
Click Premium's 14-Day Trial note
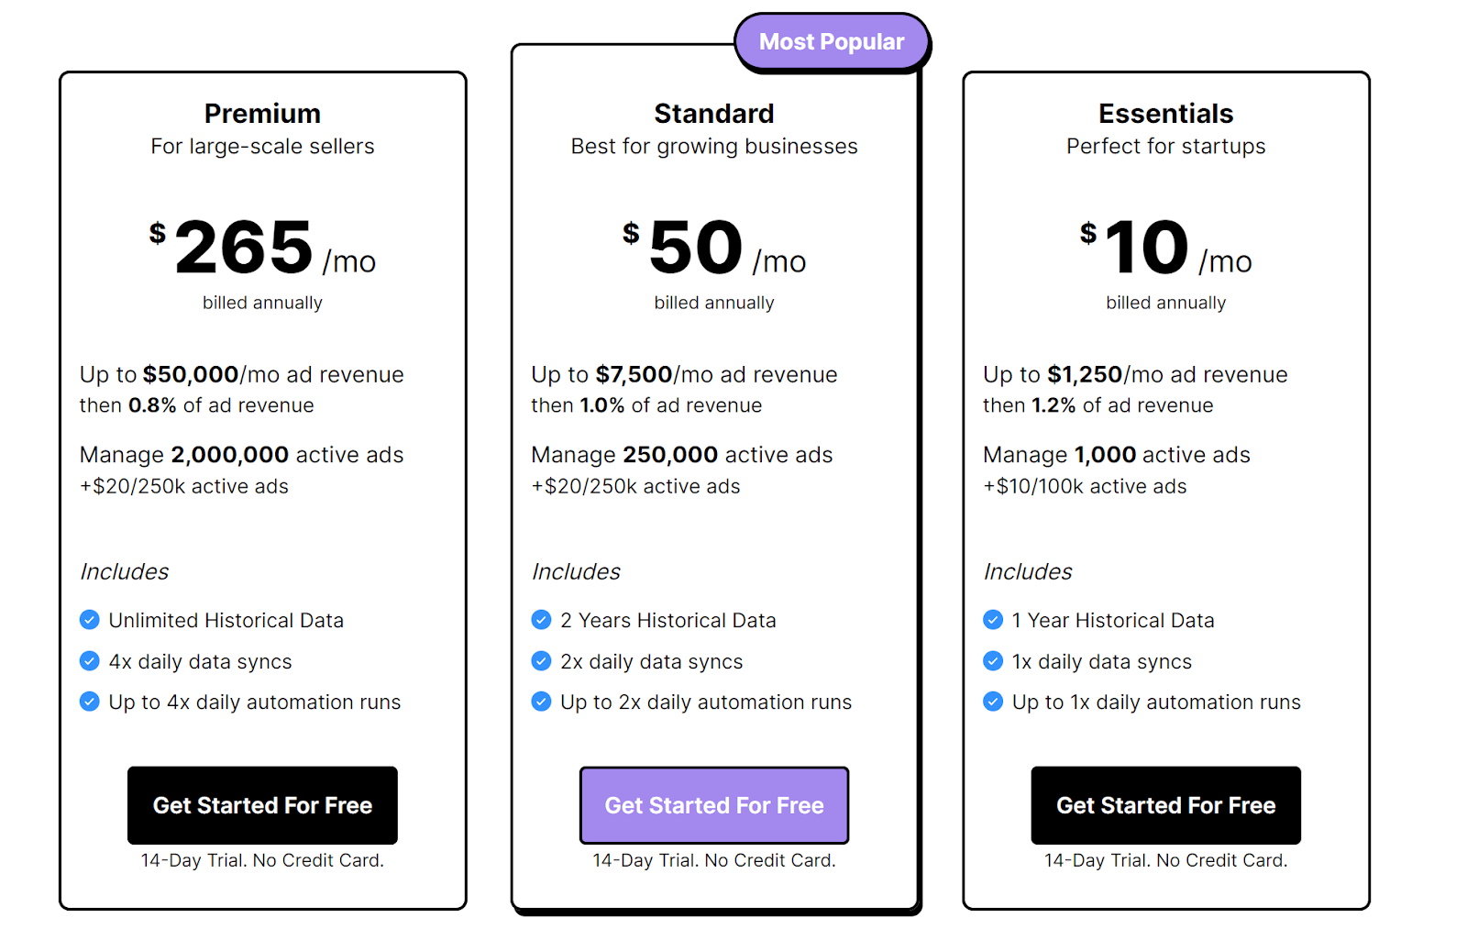262,860
